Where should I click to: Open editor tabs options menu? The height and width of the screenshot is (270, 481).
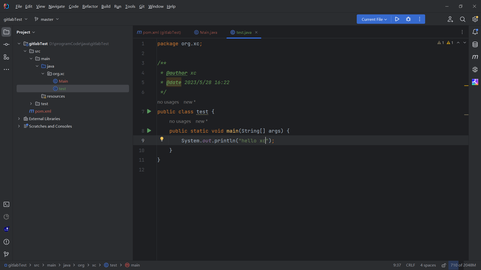coord(462,32)
